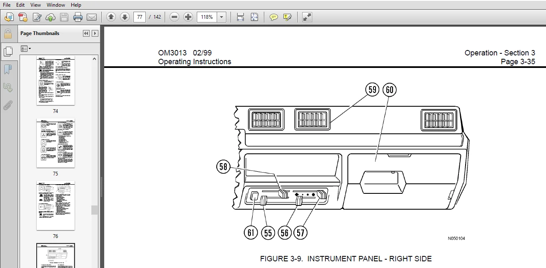The image size is (546, 268).
Task: Click callout number 60 in figure
Action: pos(389,89)
